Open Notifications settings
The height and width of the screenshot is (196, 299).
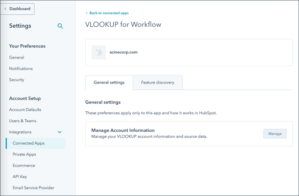pyautogui.click(x=21, y=68)
